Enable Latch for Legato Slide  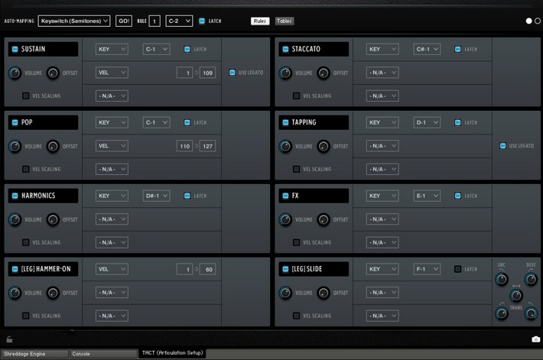pos(458,269)
